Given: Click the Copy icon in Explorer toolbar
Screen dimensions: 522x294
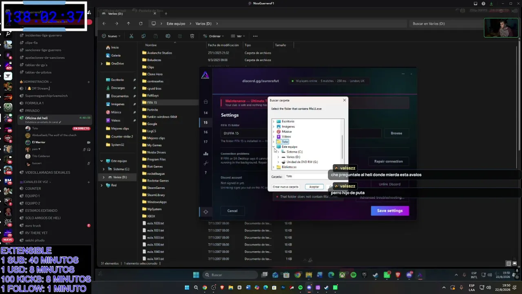Looking at the screenshot, I should pyautogui.click(x=143, y=36).
